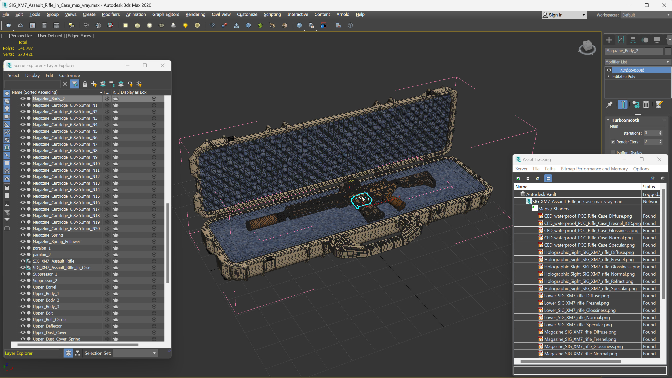Click the table view icon in Asset Tracking

(548, 179)
